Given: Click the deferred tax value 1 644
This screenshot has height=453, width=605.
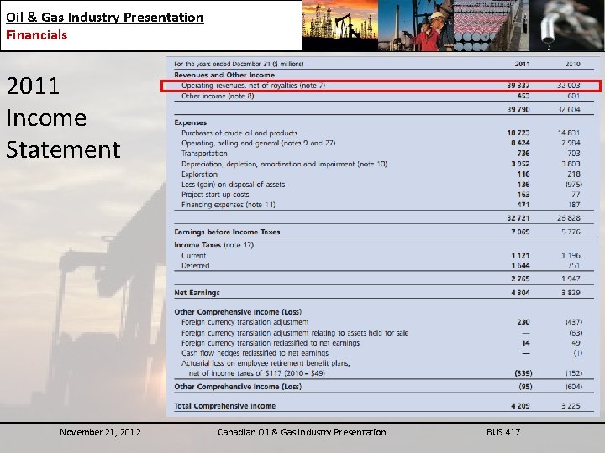Looking at the screenshot, I should 520,265.
